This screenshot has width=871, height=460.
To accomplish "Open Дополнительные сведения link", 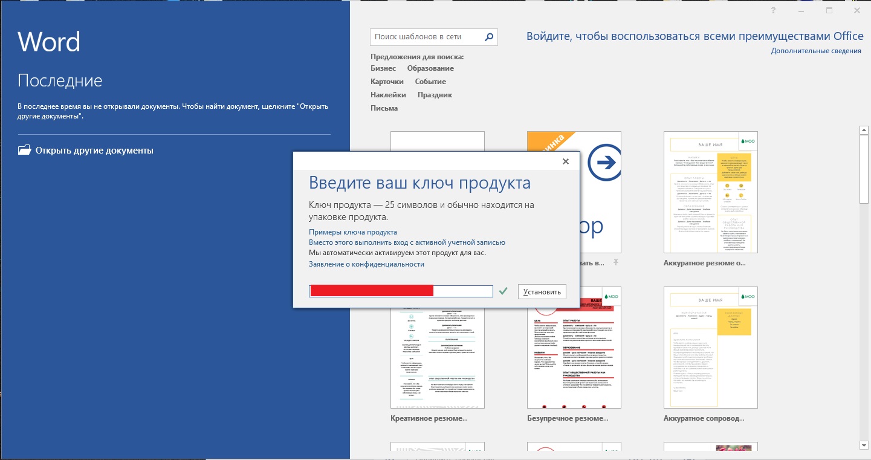I will [816, 51].
